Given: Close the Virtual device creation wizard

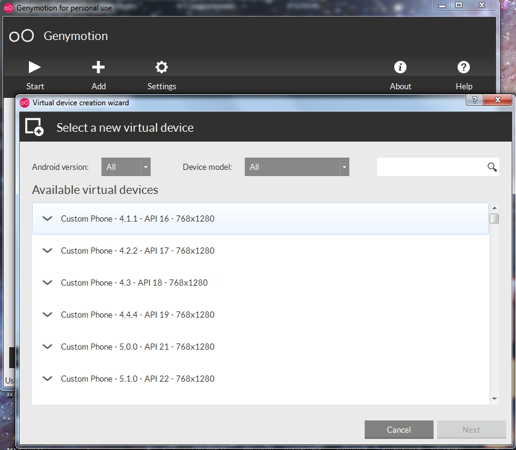Looking at the screenshot, I should pyautogui.click(x=498, y=100).
